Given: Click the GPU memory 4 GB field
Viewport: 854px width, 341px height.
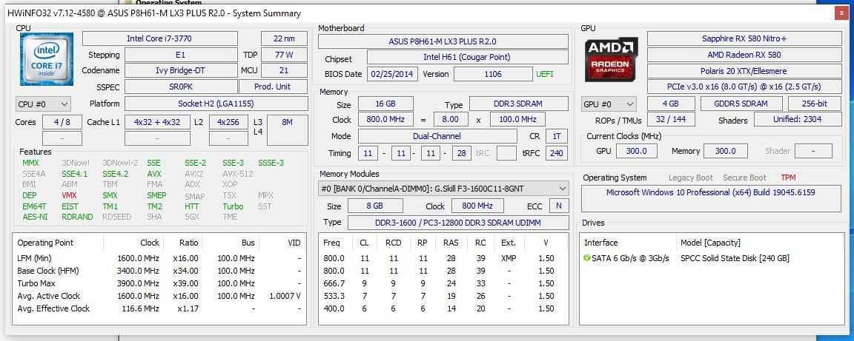Looking at the screenshot, I should (671, 104).
